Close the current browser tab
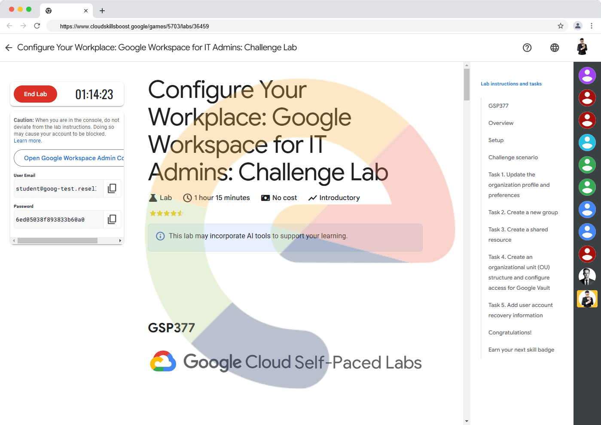The height and width of the screenshot is (425, 601). coord(86,11)
